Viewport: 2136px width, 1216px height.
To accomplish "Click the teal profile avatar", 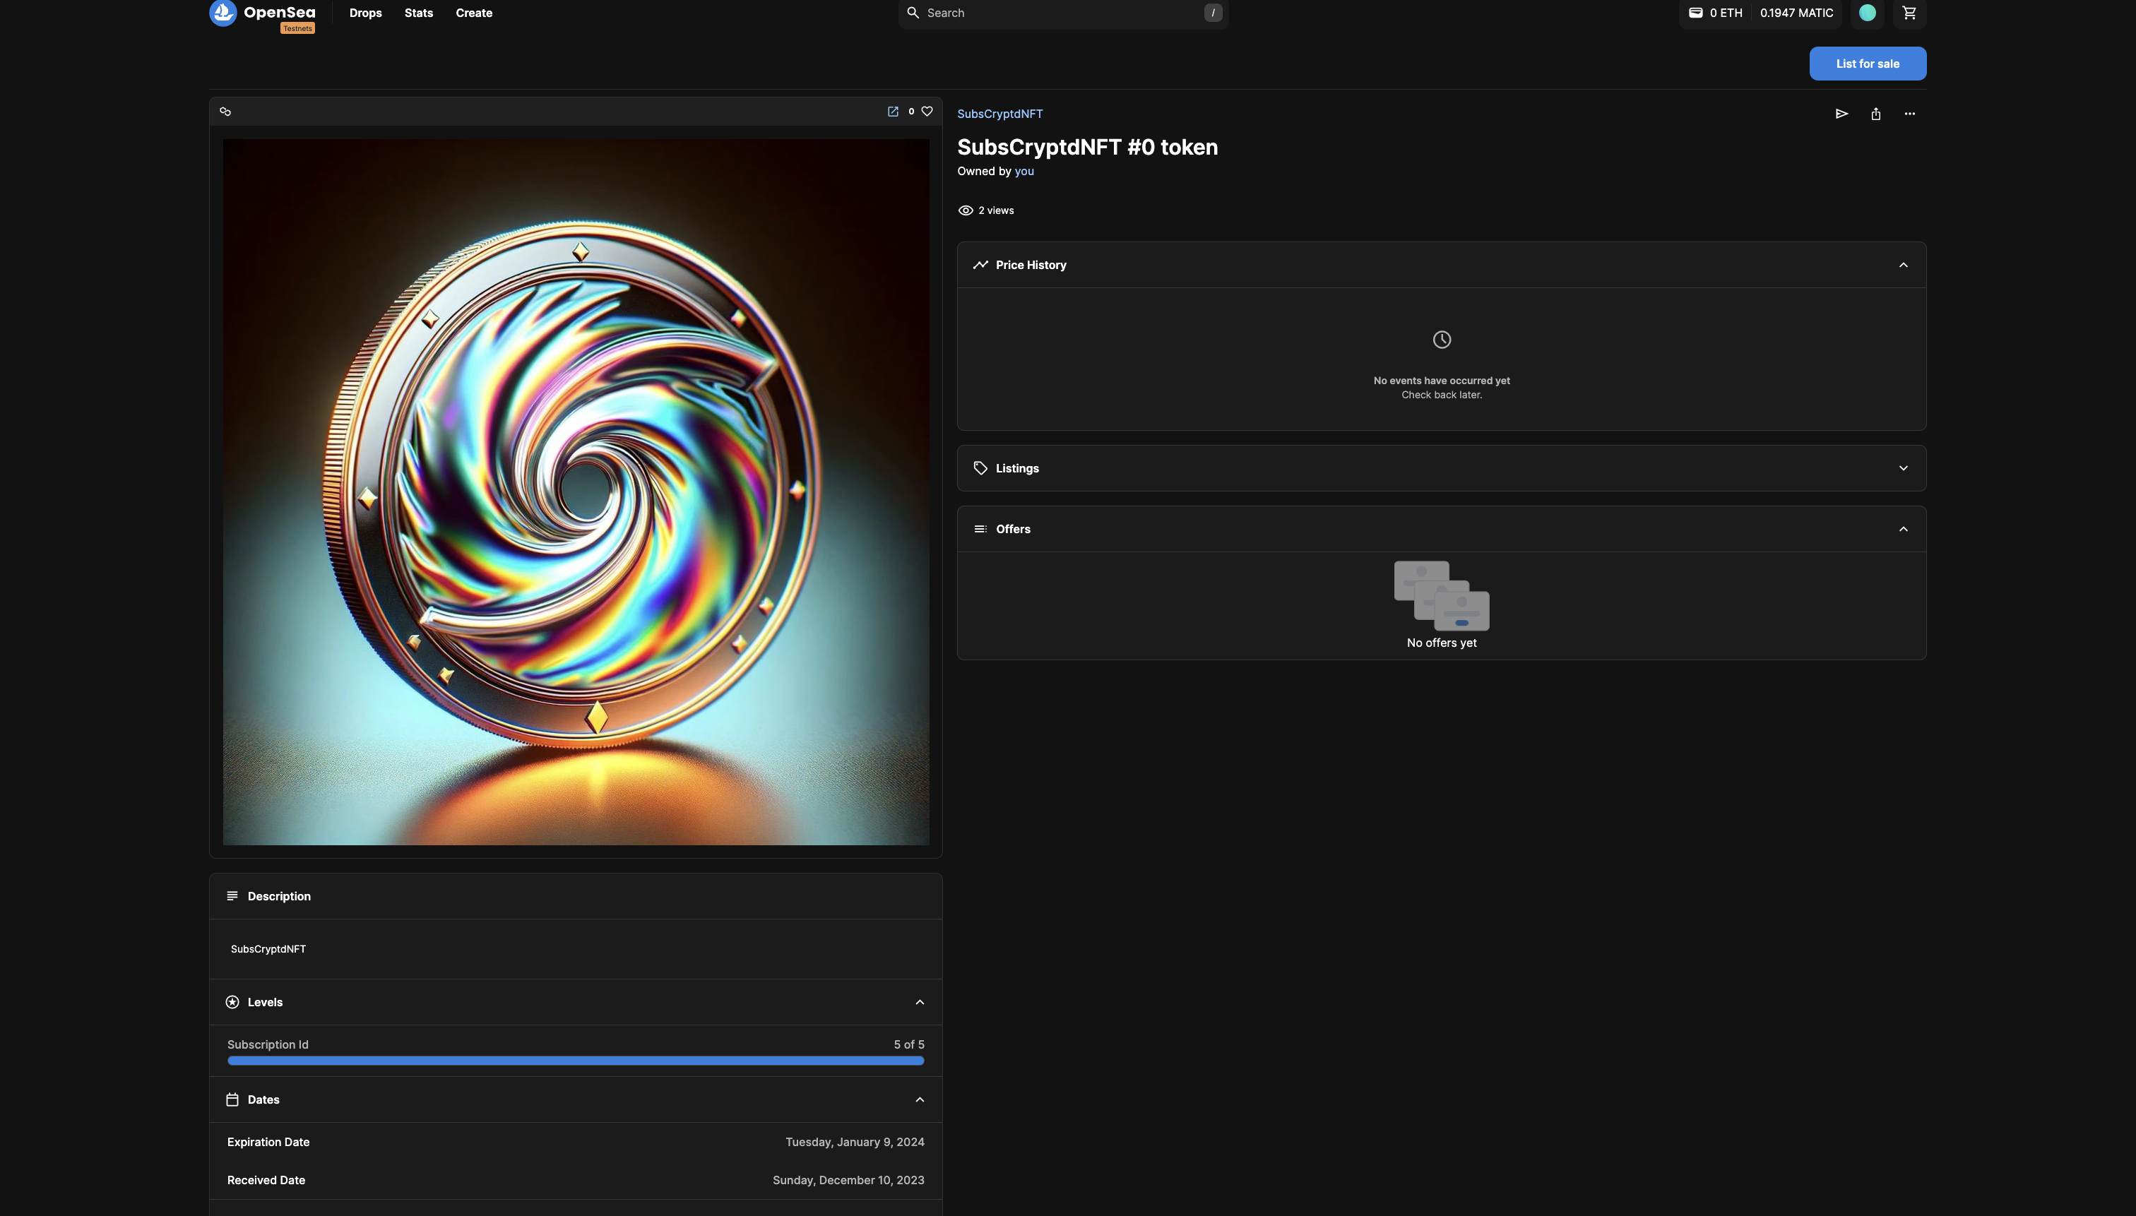I will 1867,13.
